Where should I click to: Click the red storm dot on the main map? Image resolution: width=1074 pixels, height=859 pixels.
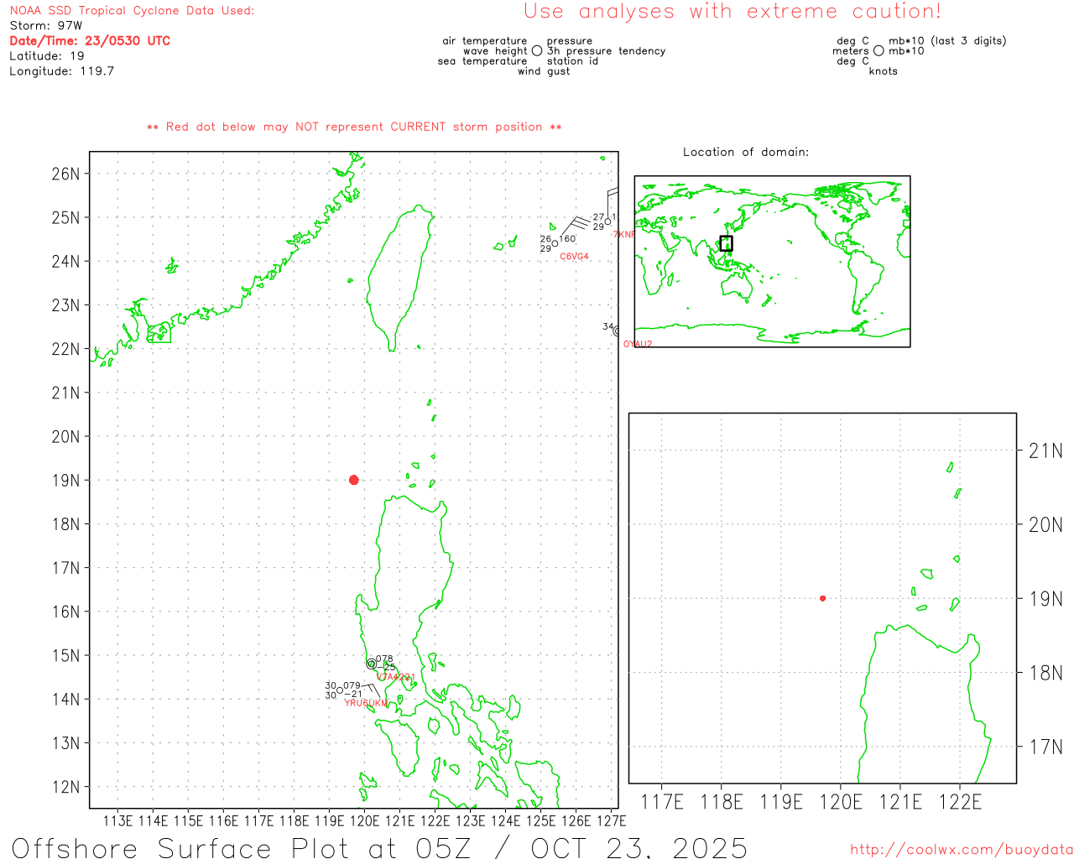[x=354, y=480]
